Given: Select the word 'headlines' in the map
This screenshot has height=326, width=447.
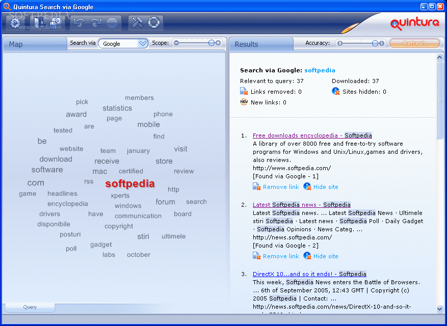Looking at the screenshot, I should click(x=62, y=194).
